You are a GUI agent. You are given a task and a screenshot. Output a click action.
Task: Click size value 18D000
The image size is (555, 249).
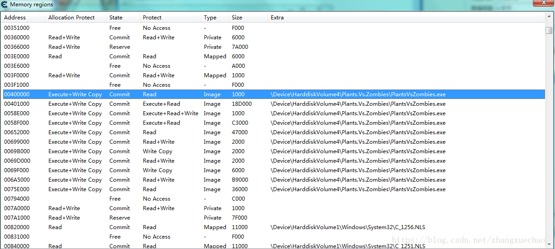point(242,104)
